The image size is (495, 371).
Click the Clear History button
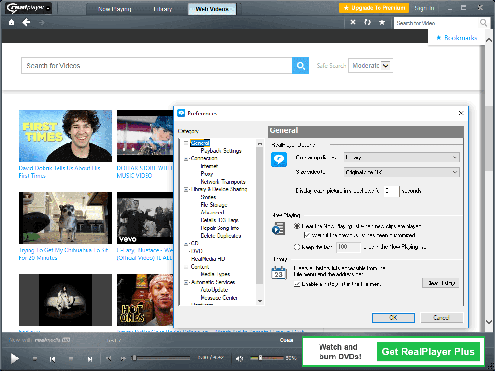click(441, 283)
